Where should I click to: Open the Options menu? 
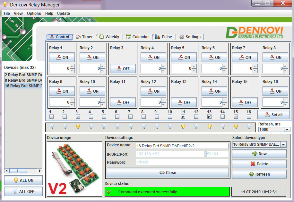(x=34, y=14)
